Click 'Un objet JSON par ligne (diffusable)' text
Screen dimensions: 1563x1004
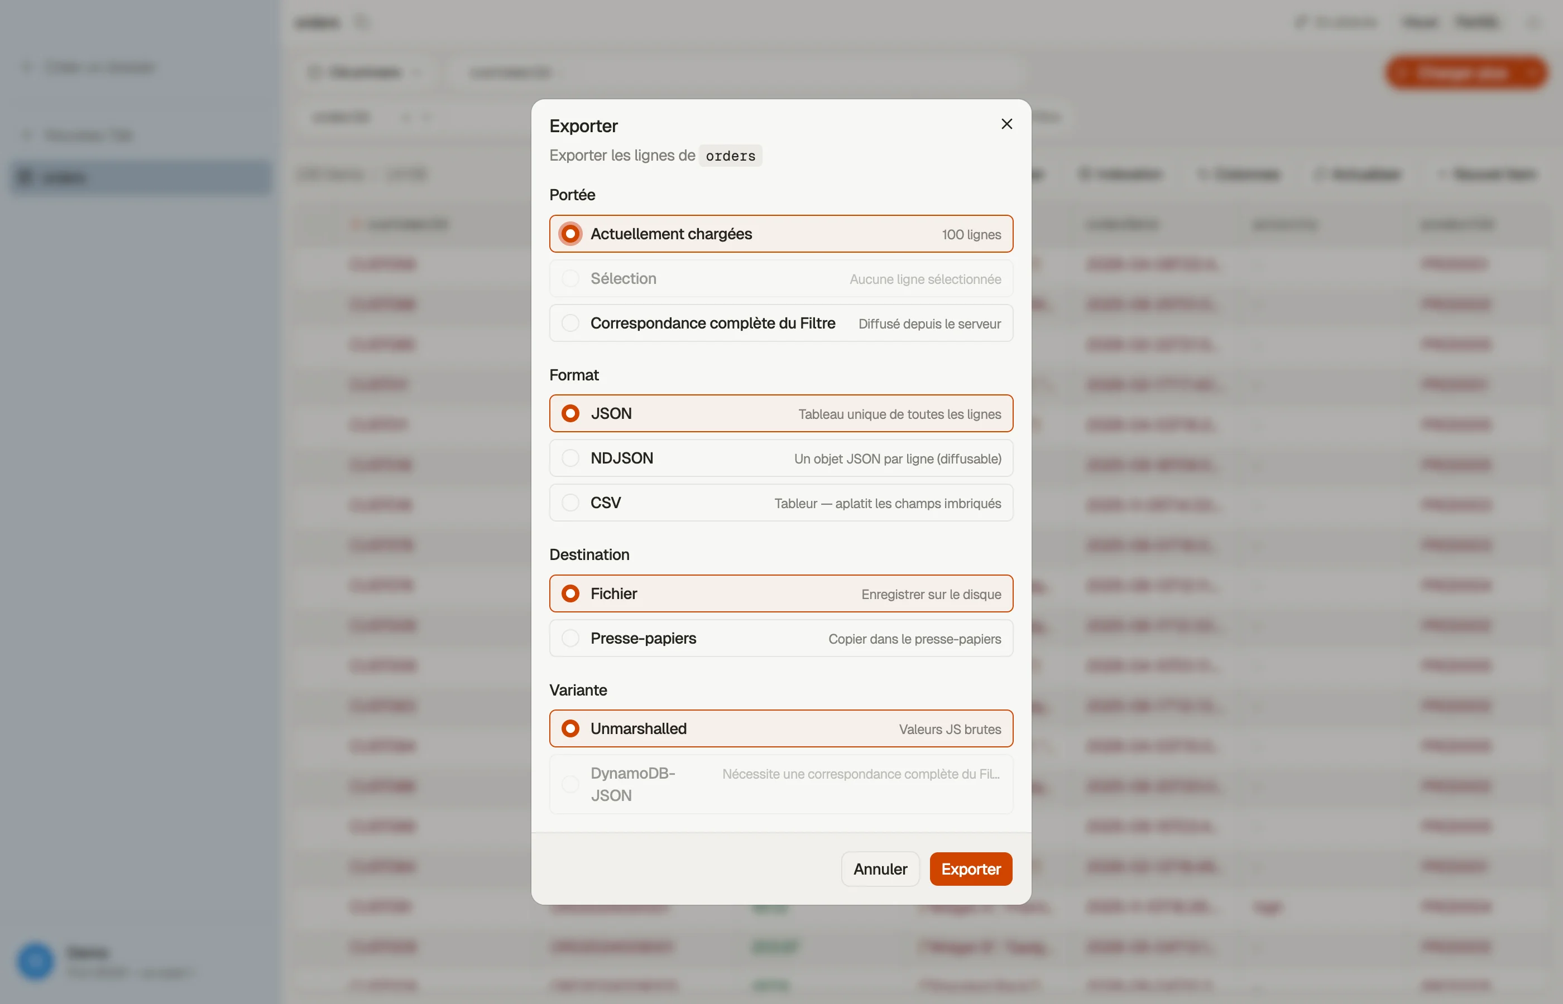tap(898, 459)
